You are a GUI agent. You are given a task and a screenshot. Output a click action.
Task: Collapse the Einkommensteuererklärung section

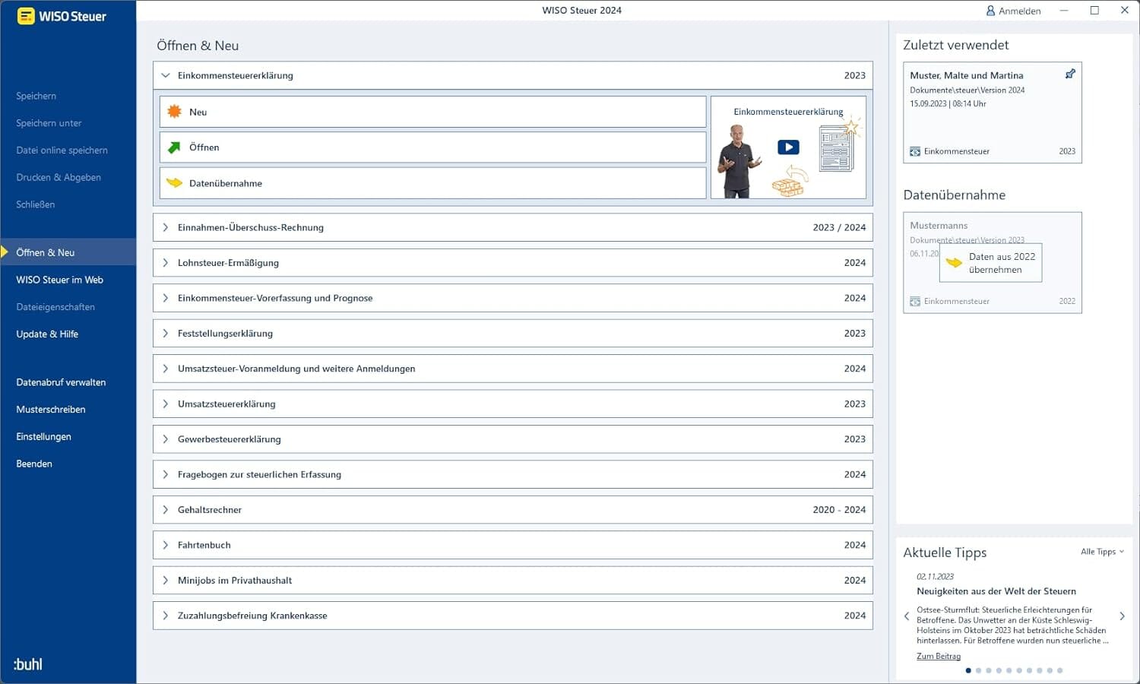165,75
